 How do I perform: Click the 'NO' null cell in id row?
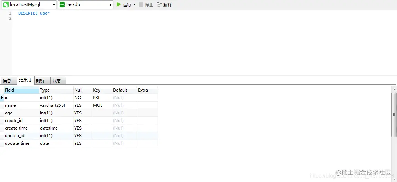[83, 97]
